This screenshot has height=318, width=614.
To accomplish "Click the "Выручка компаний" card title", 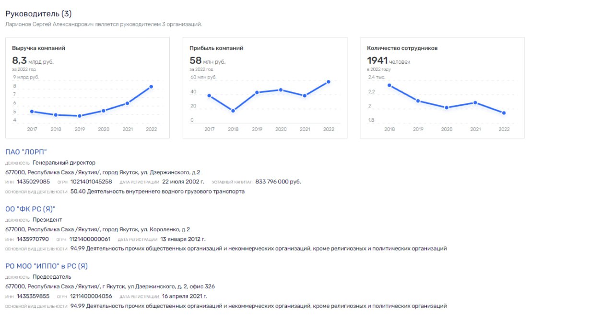I will click(38, 48).
